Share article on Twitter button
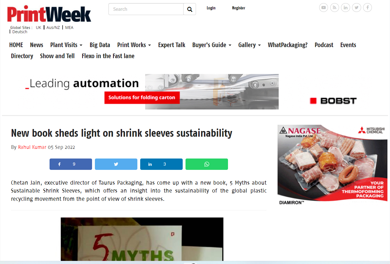Screen dimensions: 390x264 pyautogui.click(x=116, y=164)
